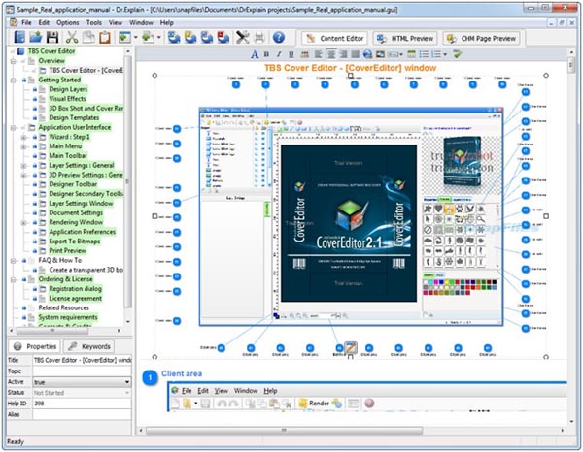
Task: Open the Edit menu
Action: tap(44, 22)
